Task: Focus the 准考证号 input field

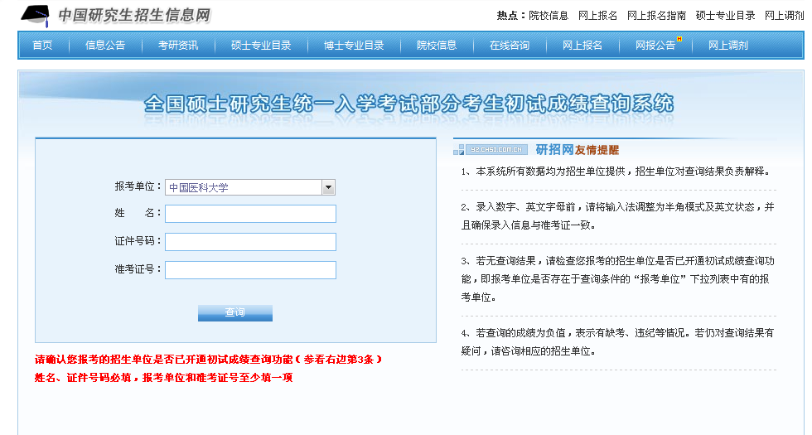Action: [x=250, y=270]
